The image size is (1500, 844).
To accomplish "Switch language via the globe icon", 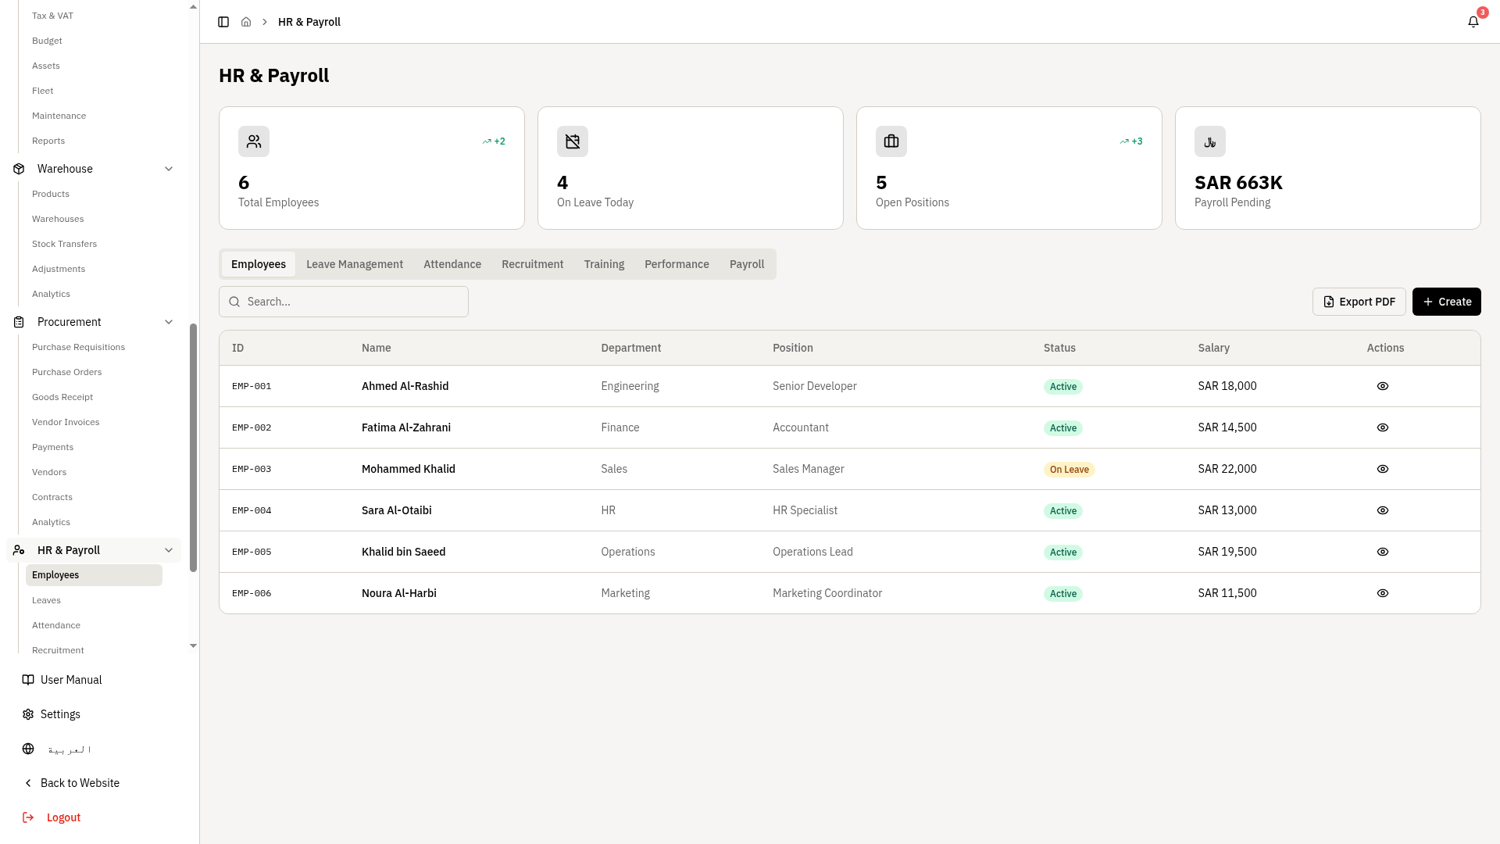I will 28,749.
